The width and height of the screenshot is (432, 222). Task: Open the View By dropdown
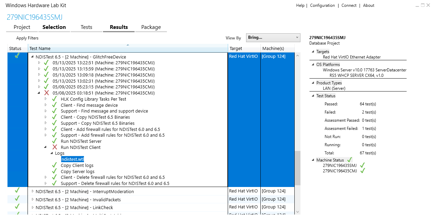(273, 38)
